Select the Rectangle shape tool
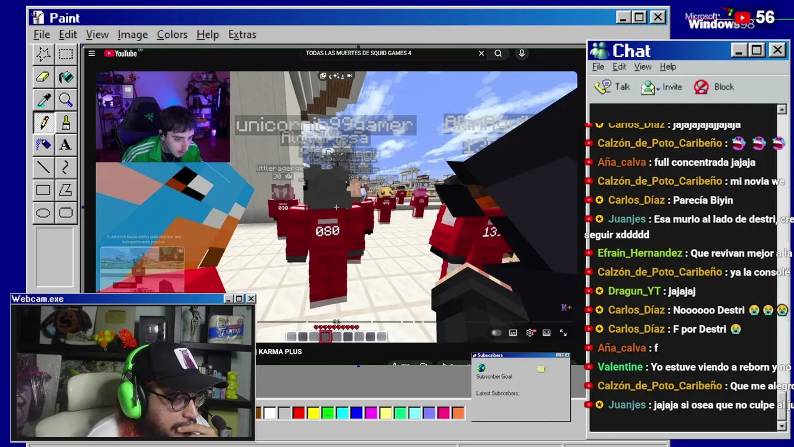 [43, 190]
